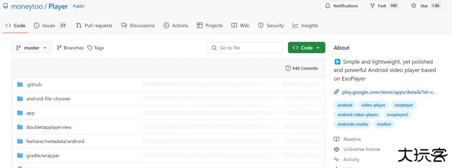The image size is (452, 168).
Task: Select the exoplayer topic tag
Action: coord(404,105)
